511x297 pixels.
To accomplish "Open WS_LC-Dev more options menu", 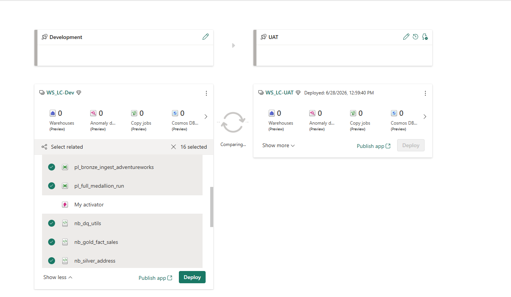I will 206,93.
